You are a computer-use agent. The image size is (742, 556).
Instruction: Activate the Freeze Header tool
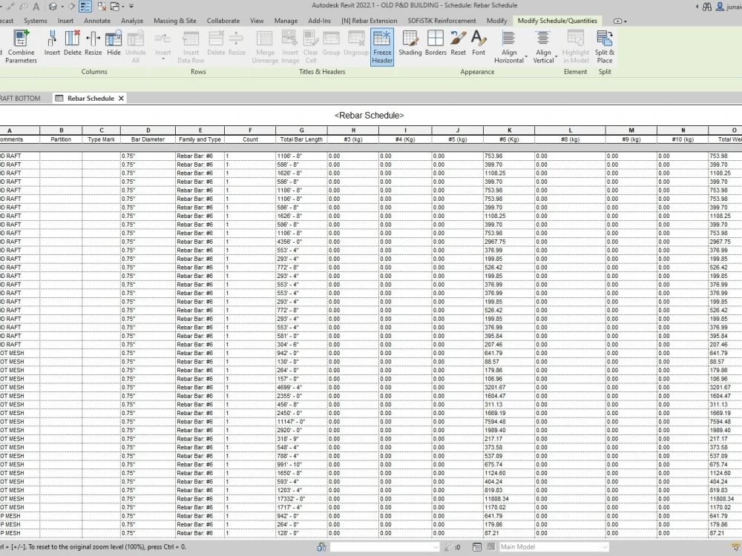[382, 47]
